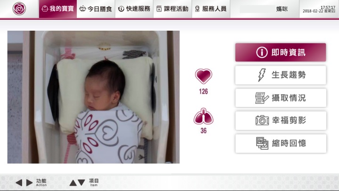Click the rose logo icon
This screenshot has height=191, width=339.
click(19, 8)
